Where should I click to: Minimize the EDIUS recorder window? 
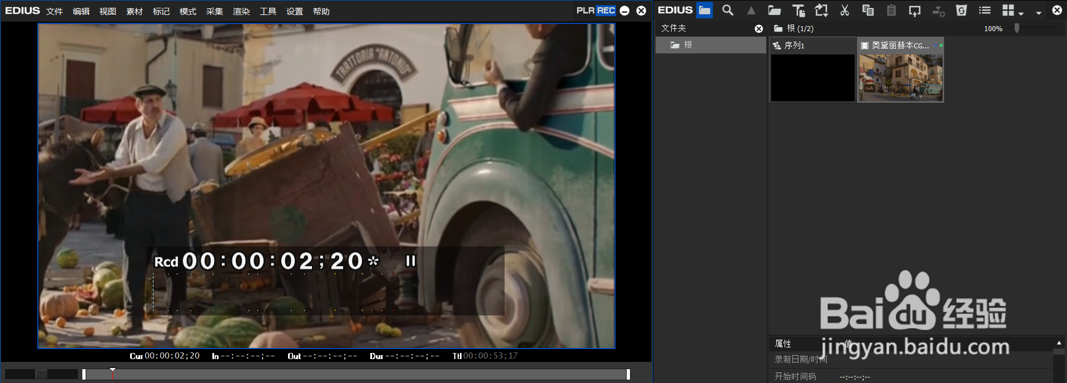point(624,11)
